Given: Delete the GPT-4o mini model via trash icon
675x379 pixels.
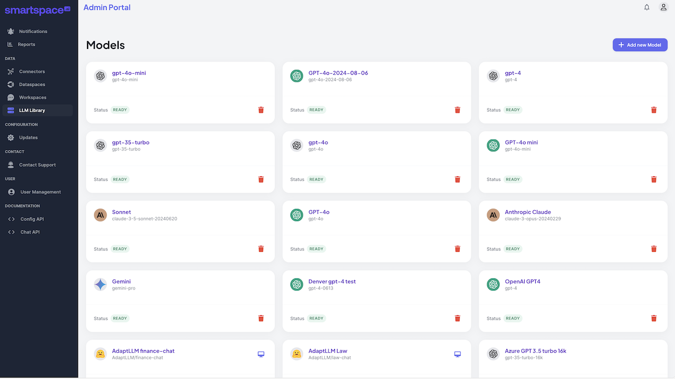Looking at the screenshot, I should [x=654, y=179].
